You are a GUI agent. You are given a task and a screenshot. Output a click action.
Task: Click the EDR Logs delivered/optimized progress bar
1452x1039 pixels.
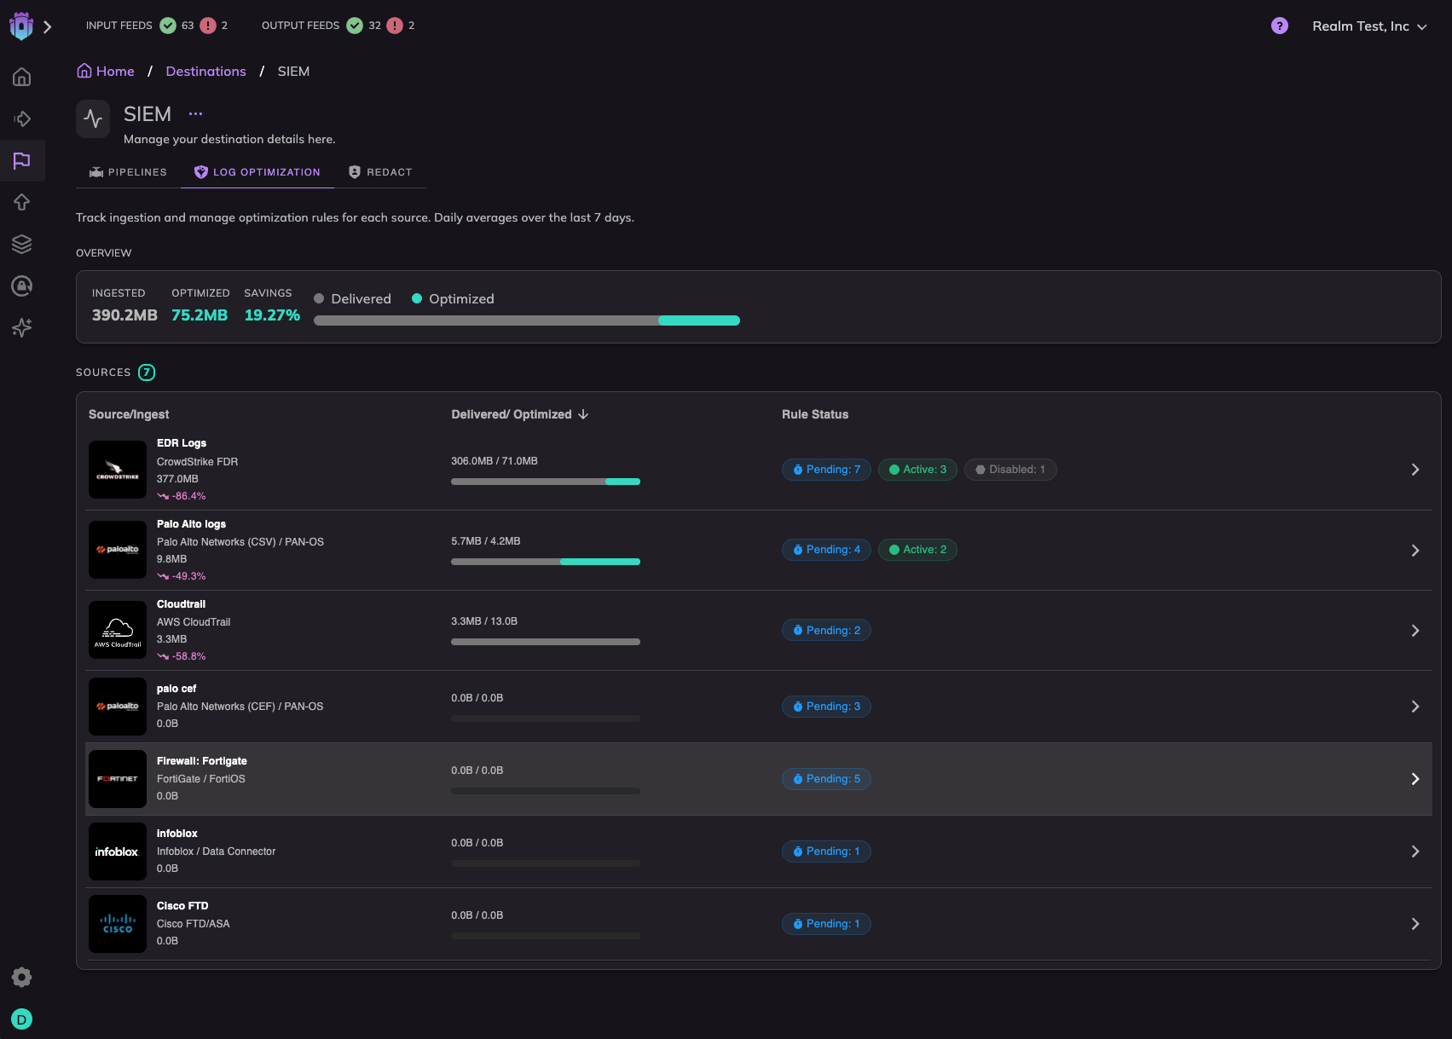(x=546, y=482)
